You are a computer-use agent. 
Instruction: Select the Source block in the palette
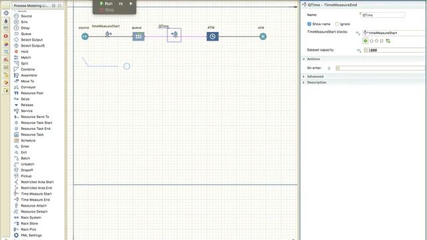click(23, 16)
